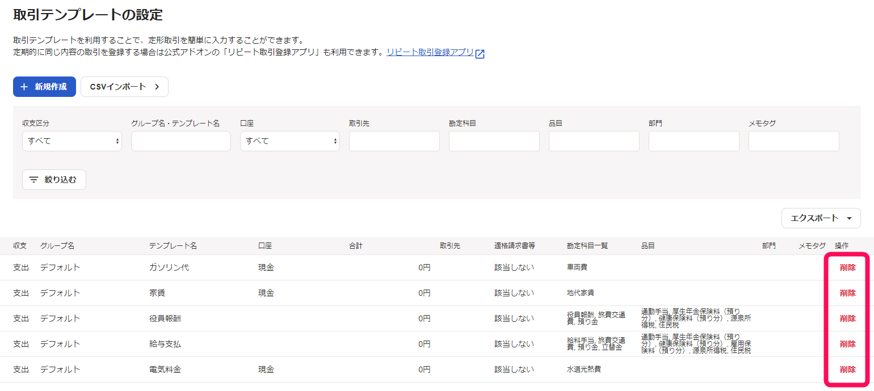874x391 pixels.
Task: Open the エクスポート dropdown
Action: (x=821, y=218)
